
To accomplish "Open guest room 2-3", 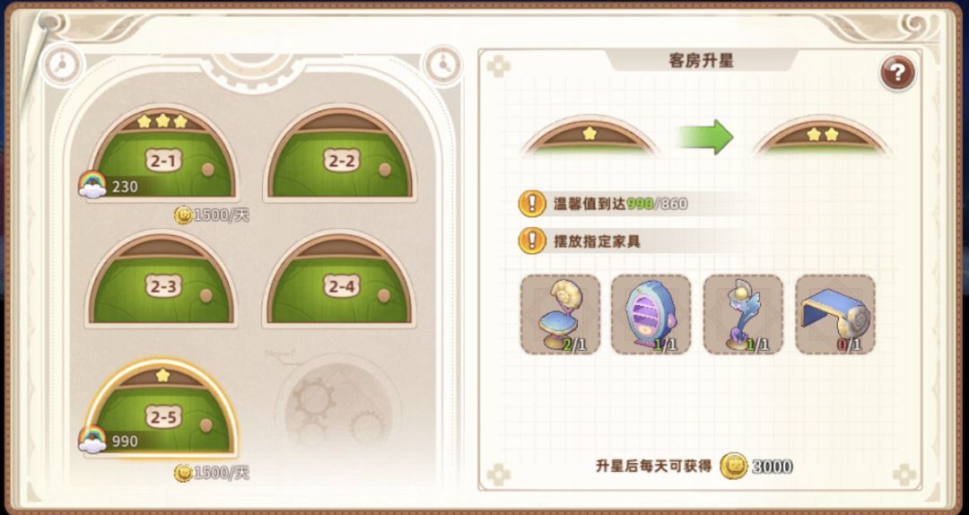I will (161, 279).
